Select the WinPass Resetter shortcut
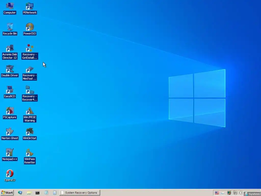This screenshot has width=261, height=196. [30, 156]
